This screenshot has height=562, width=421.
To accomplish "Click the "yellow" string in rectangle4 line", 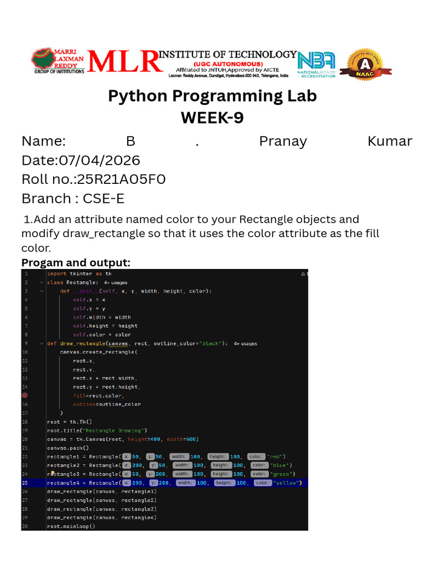I will (286, 483).
